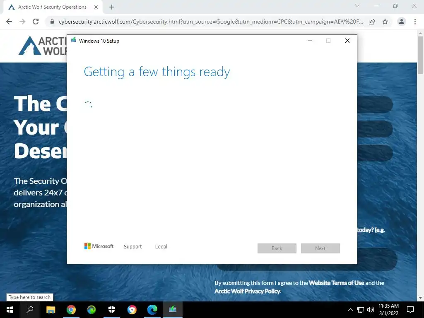Minimize the Chrome window

[x=376, y=6]
